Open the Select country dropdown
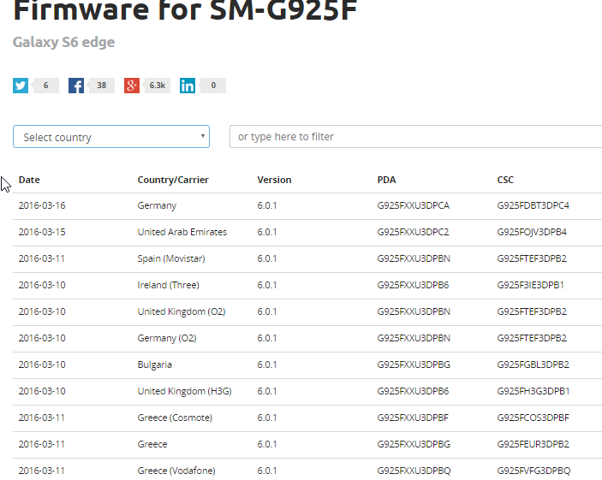This screenshot has height=480, width=602. (111, 137)
